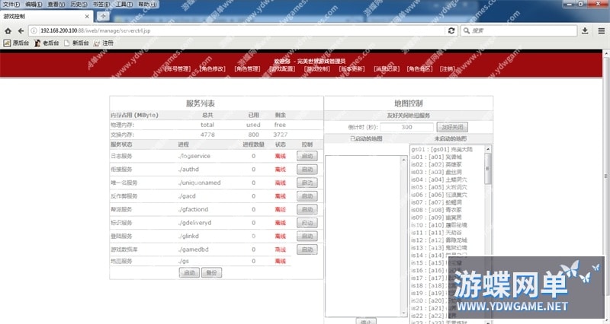Screen dimensions: 610x324
Task: Open the browser downloads arrow icon
Action: coord(585,30)
